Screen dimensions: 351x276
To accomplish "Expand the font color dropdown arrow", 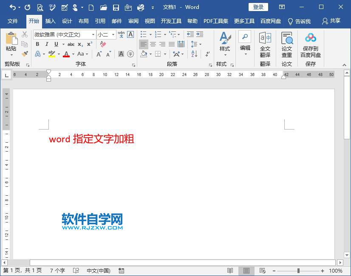I will point(72,54).
